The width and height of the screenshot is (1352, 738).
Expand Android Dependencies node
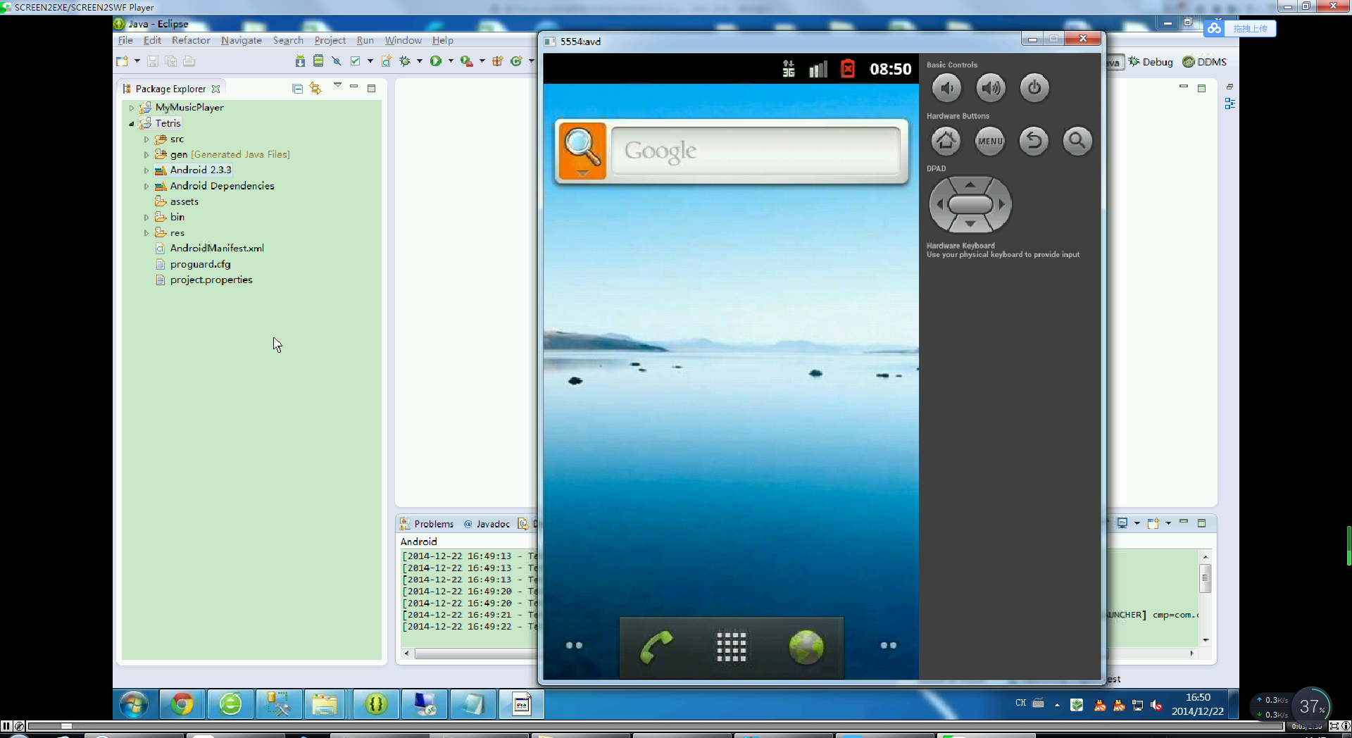pyautogui.click(x=146, y=187)
